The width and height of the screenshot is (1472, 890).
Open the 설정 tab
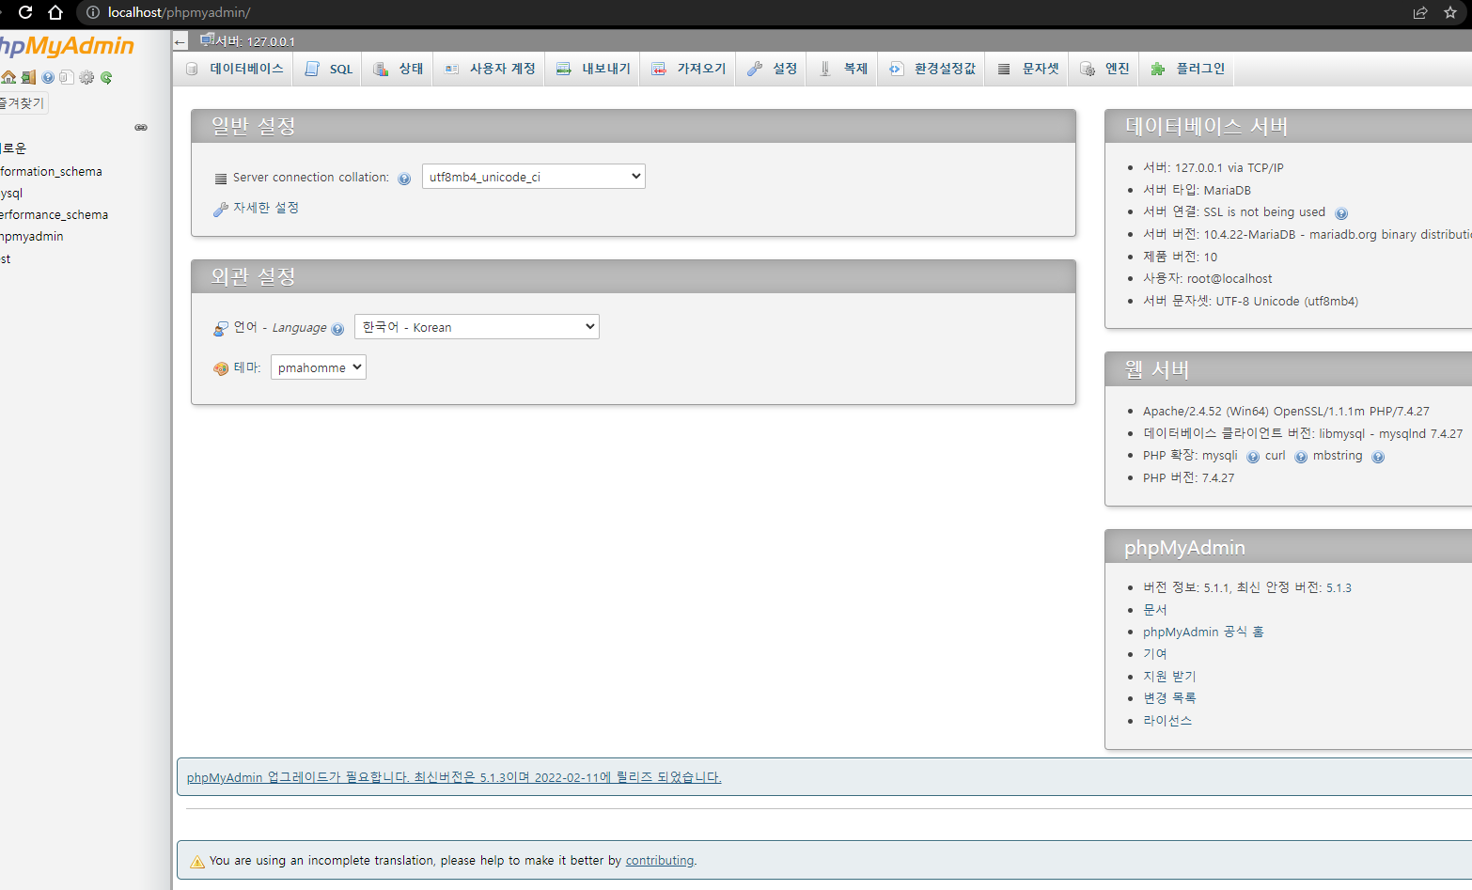click(772, 69)
